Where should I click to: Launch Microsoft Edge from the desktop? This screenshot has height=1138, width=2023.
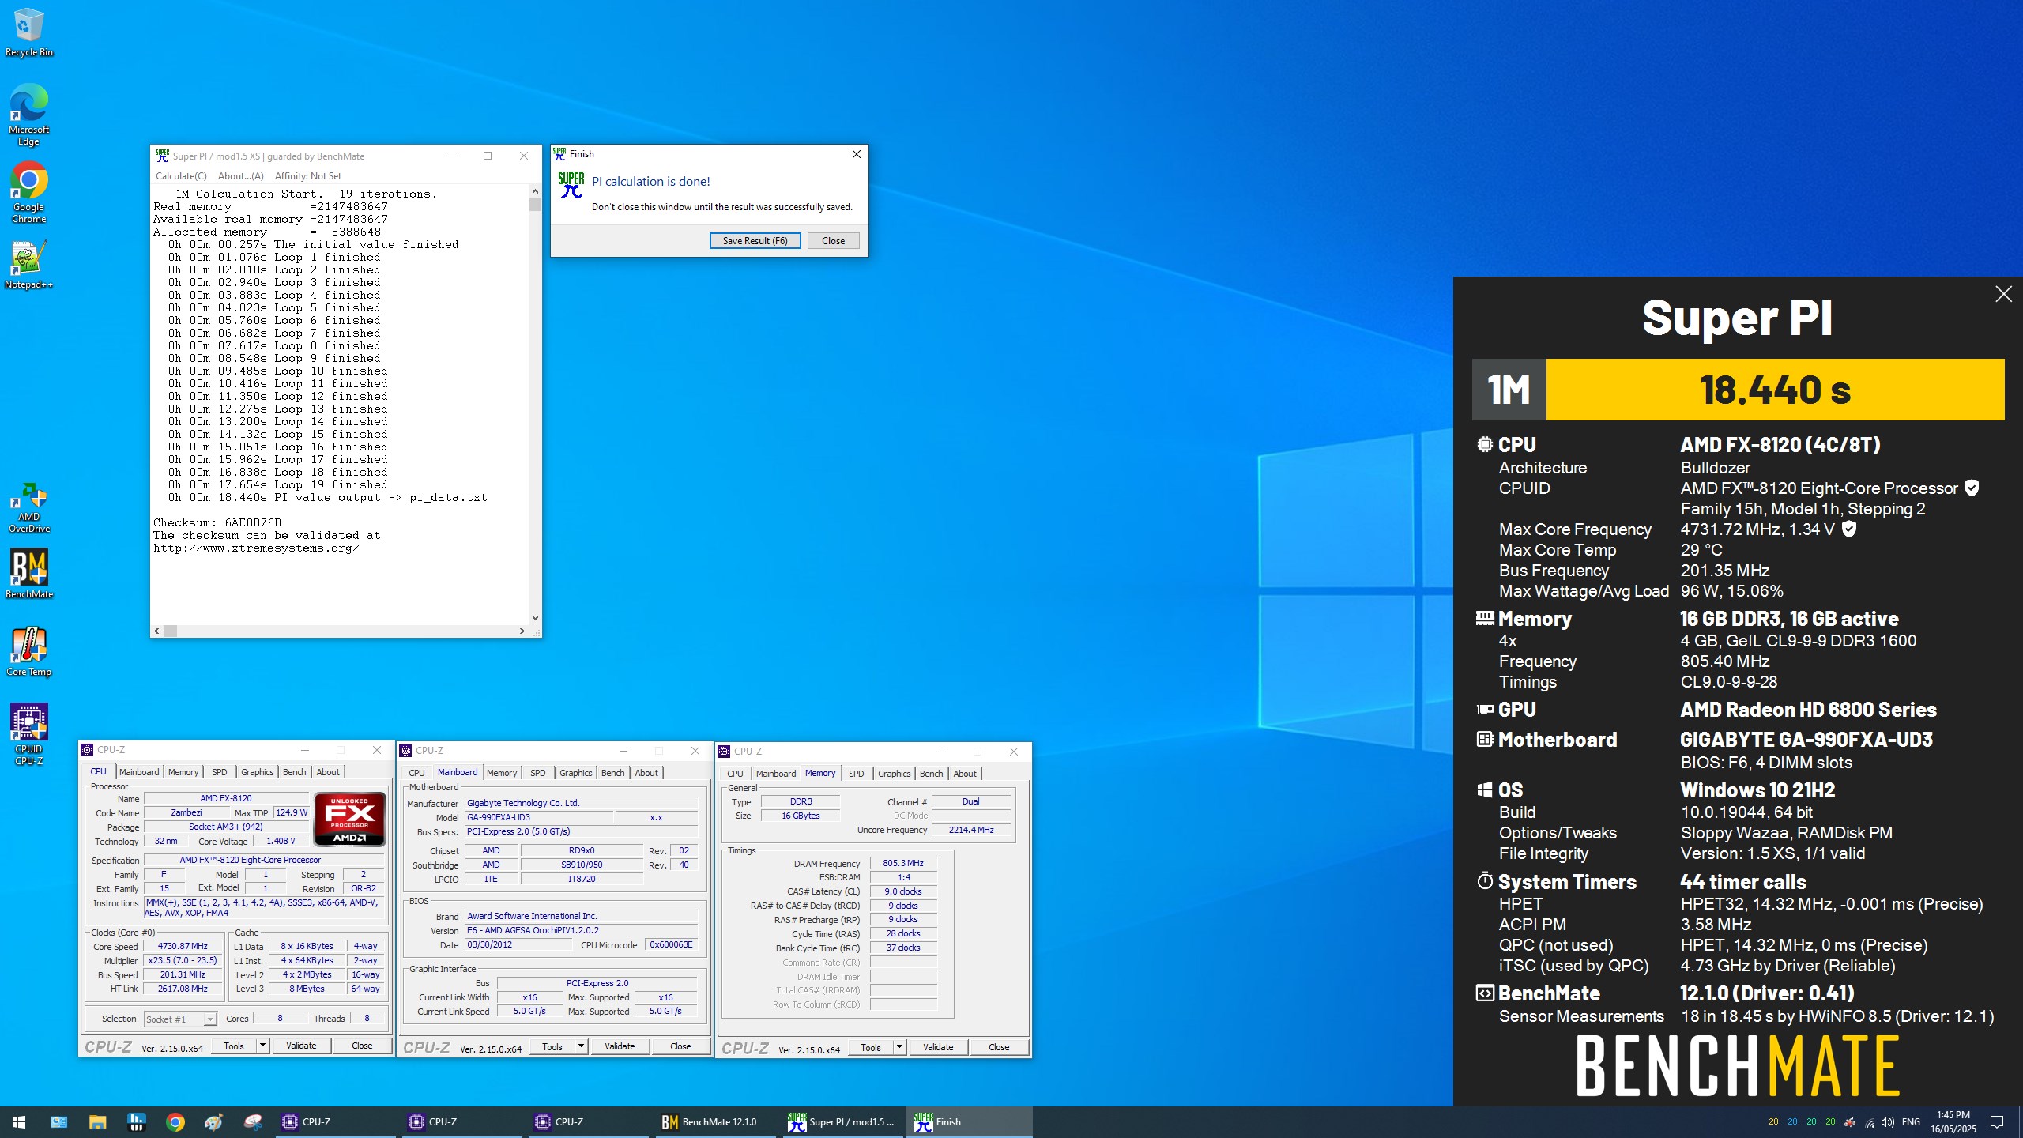(x=28, y=115)
